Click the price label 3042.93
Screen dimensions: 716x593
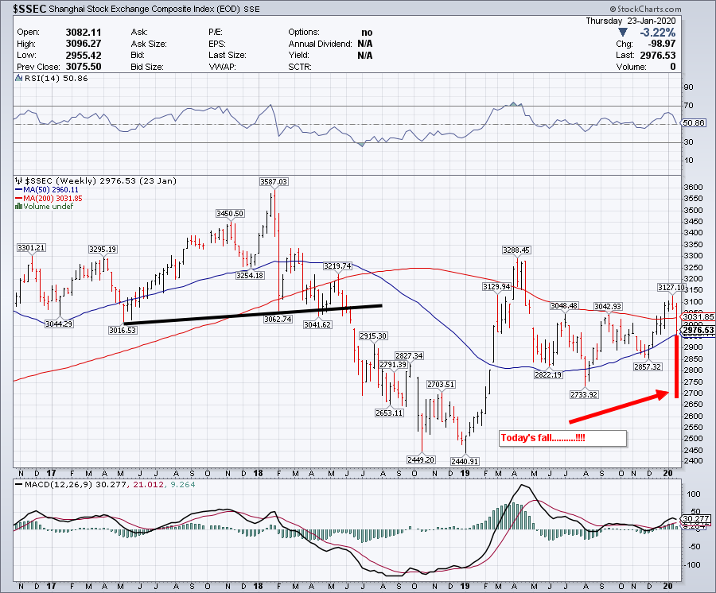tap(607, 307)
